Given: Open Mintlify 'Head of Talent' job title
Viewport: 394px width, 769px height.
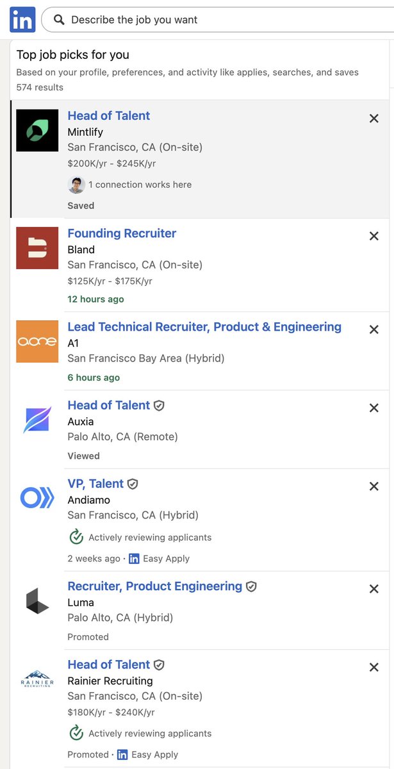Looking at the screenshot, I should 109,115.
